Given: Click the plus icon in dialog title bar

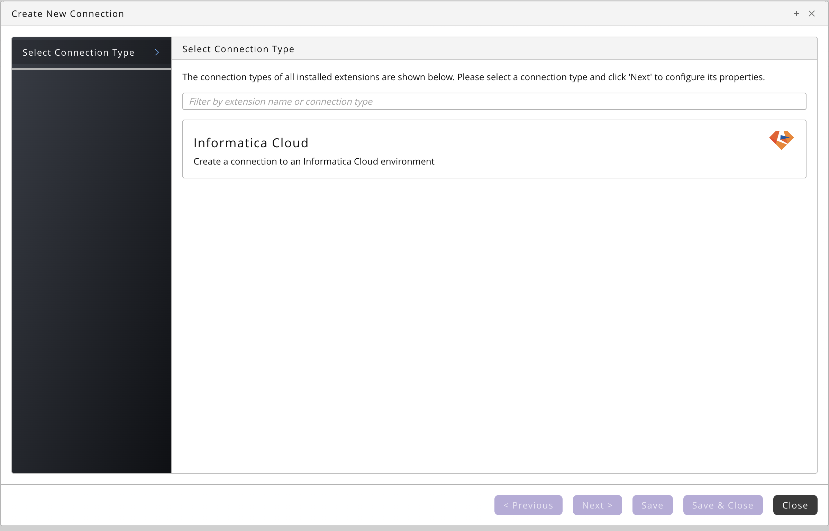Looking at the screenshot, I should pyautogui.click(x=796, y=13).
